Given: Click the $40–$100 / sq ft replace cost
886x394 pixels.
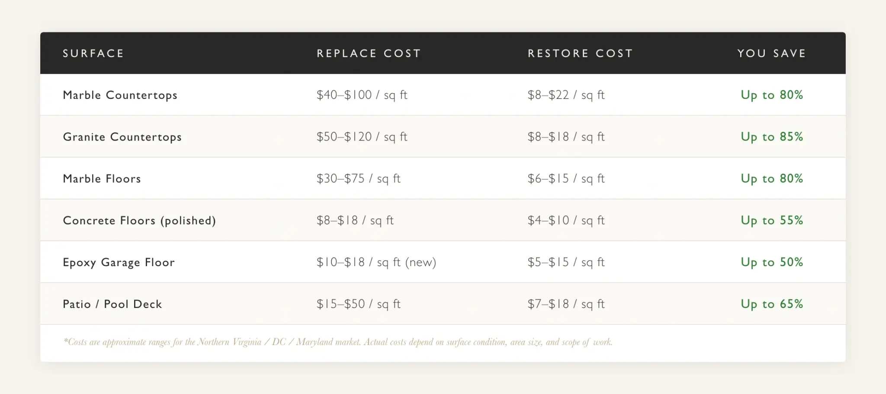Looking at the screenshot, I should [362, 95].
